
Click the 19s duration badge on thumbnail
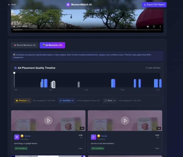159,128
